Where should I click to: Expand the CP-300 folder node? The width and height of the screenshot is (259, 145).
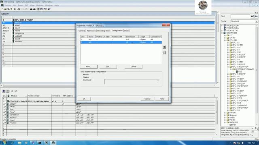tap(225, 38)
